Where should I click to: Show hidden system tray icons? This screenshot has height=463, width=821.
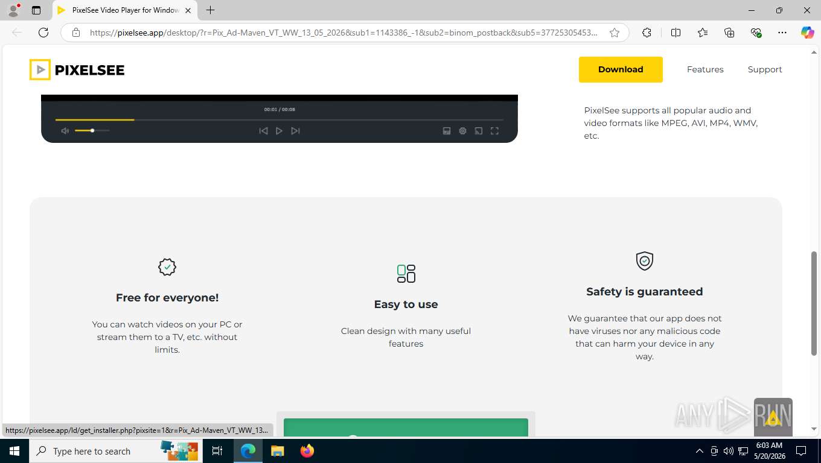click(x=700, y=451)
